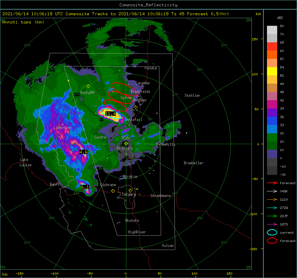Viewport: 297px width, 278px height.
Task: Click the Lake Louise label
Action: [x=25, y=162]
